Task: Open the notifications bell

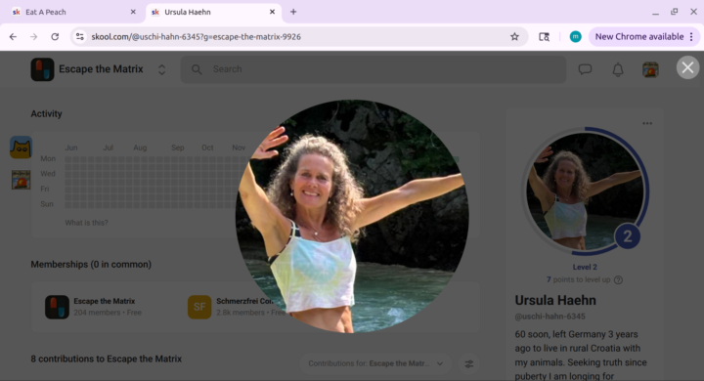Action: [x=618, y=69]
